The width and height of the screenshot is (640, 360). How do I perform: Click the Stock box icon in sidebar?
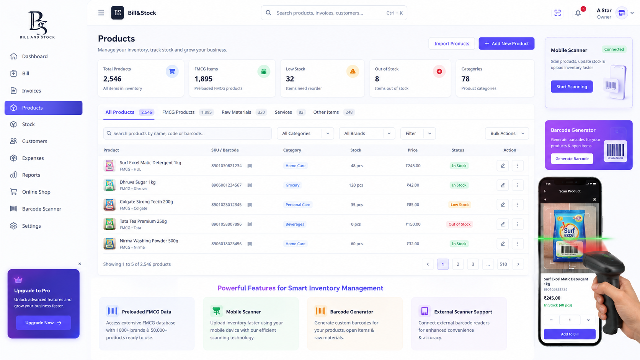(x=14, y=124)
